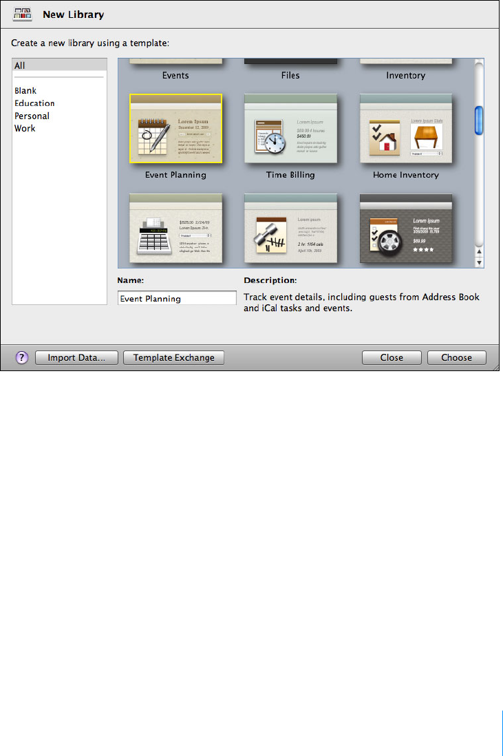Select the Event Planning template thumbnail
Screen dimensions: 503x756
pyautogui.click(x=176, y=129)
